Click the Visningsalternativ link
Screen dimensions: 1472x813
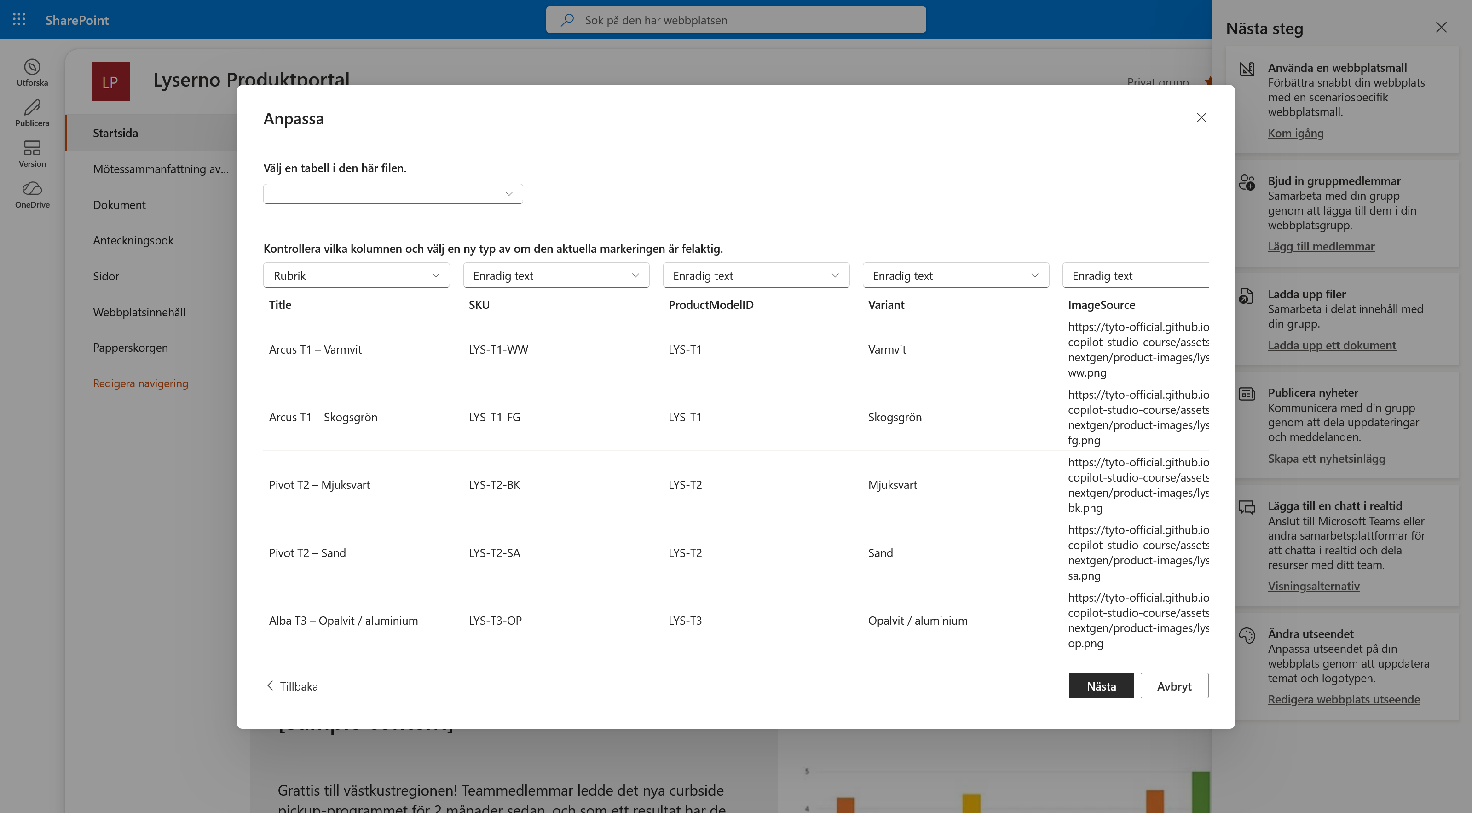(x=1313, y=586)
